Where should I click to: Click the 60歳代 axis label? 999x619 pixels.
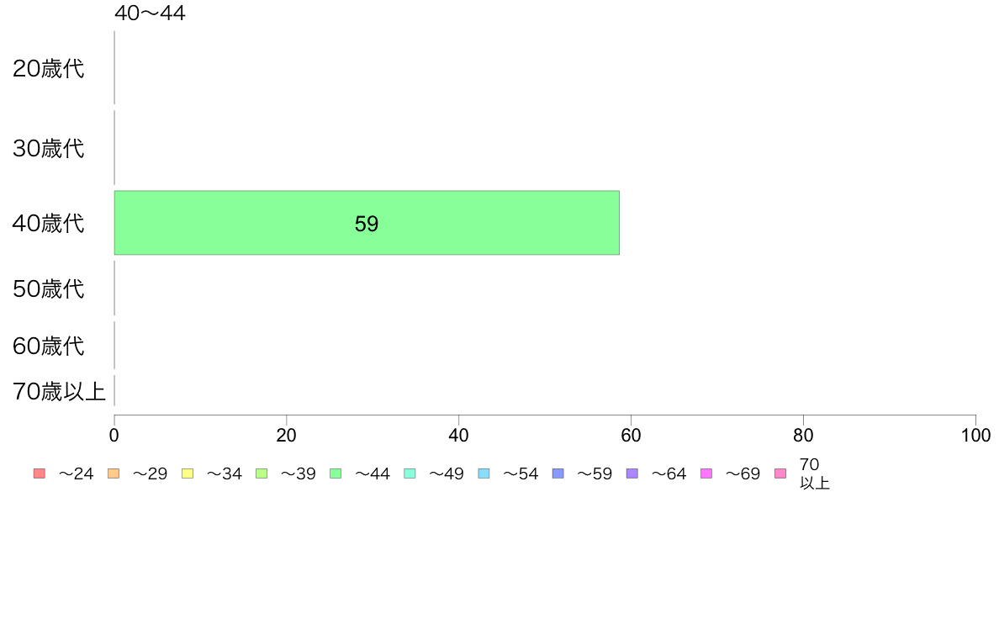(x=49, y=347)
